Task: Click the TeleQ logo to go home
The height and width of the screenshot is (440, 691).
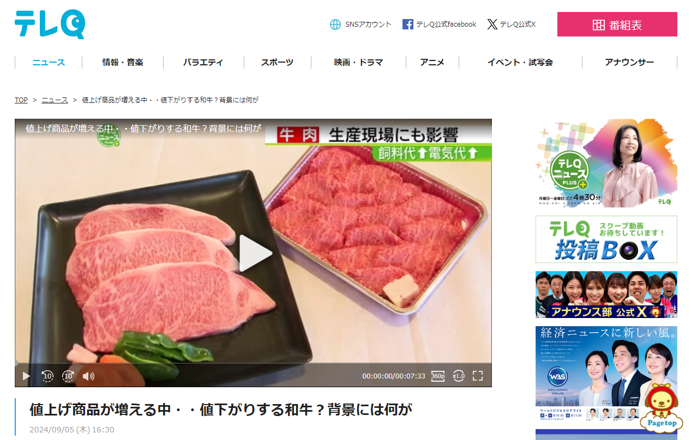Action: (x=50, y=25)
